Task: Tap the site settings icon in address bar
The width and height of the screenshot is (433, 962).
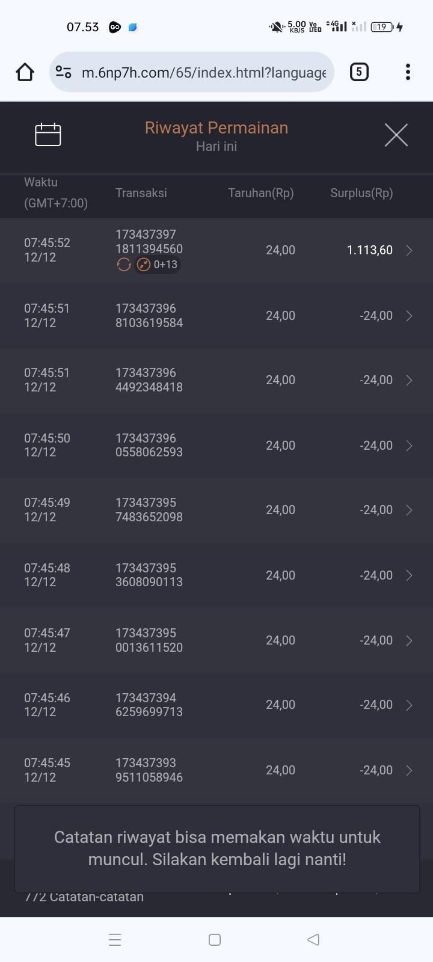Action: tap(63, 72)
